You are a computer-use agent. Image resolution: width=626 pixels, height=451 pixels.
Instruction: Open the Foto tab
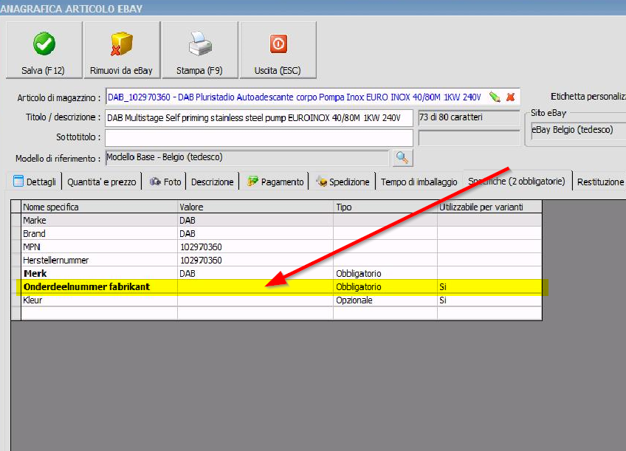tap(165, 182)
